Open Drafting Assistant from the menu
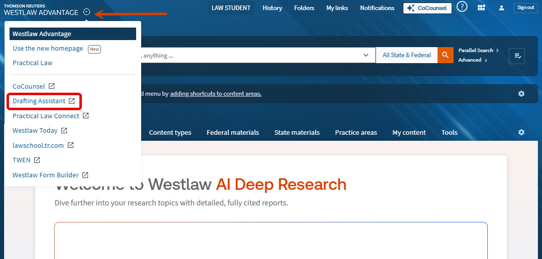 pos(44,101)
